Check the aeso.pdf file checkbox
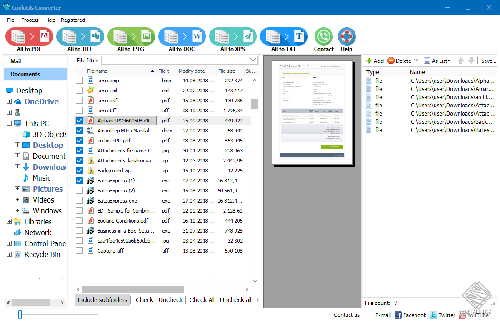Screen dimensions: 500x324 point(79,100)
